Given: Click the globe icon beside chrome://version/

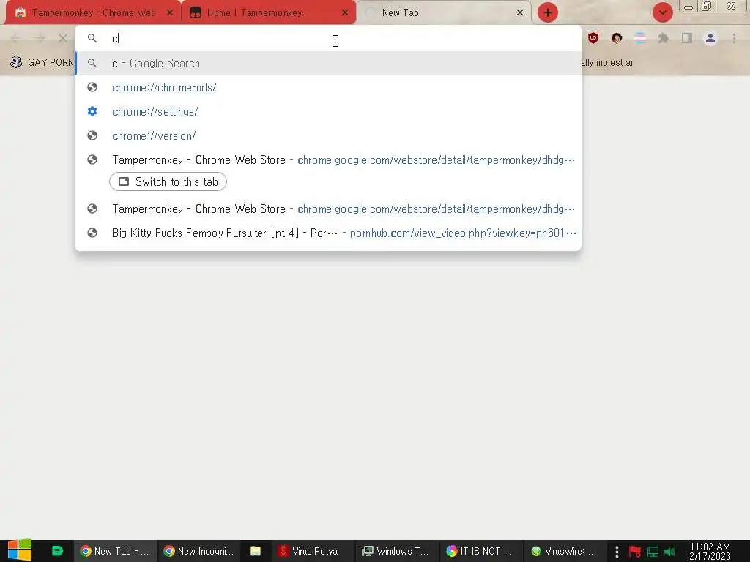Looking at the screenshot, I should click(x=92, y=135).
